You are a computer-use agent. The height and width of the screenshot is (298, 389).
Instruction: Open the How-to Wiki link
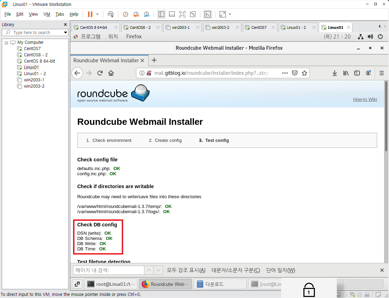click(365, 99)
